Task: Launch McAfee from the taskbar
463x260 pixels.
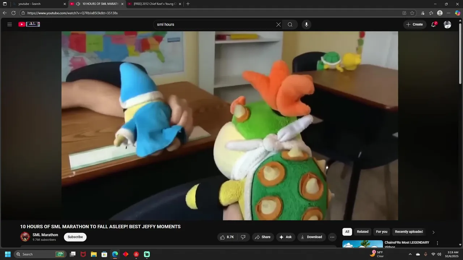Action: click(x=83, y=254)
